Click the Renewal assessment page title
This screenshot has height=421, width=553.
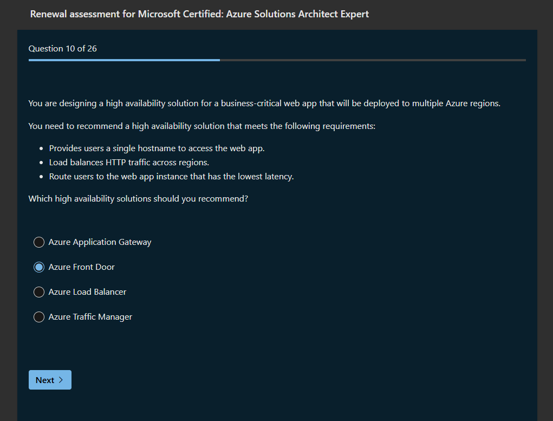pos(199,14)
